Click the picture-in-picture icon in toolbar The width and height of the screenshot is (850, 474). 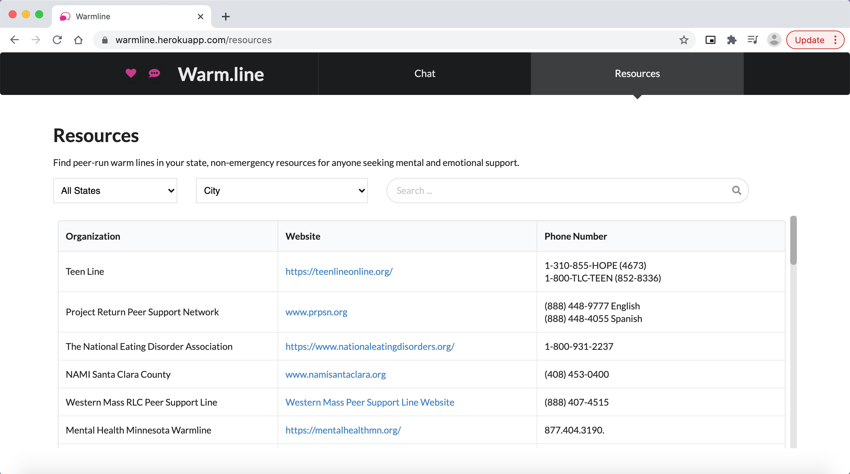(x=710, y=40)
